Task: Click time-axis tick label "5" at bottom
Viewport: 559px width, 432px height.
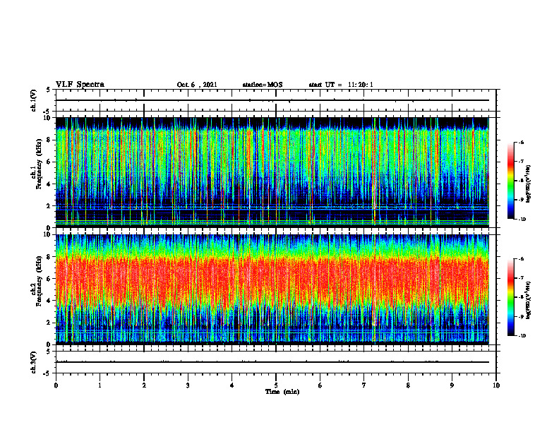Action: 276,385
